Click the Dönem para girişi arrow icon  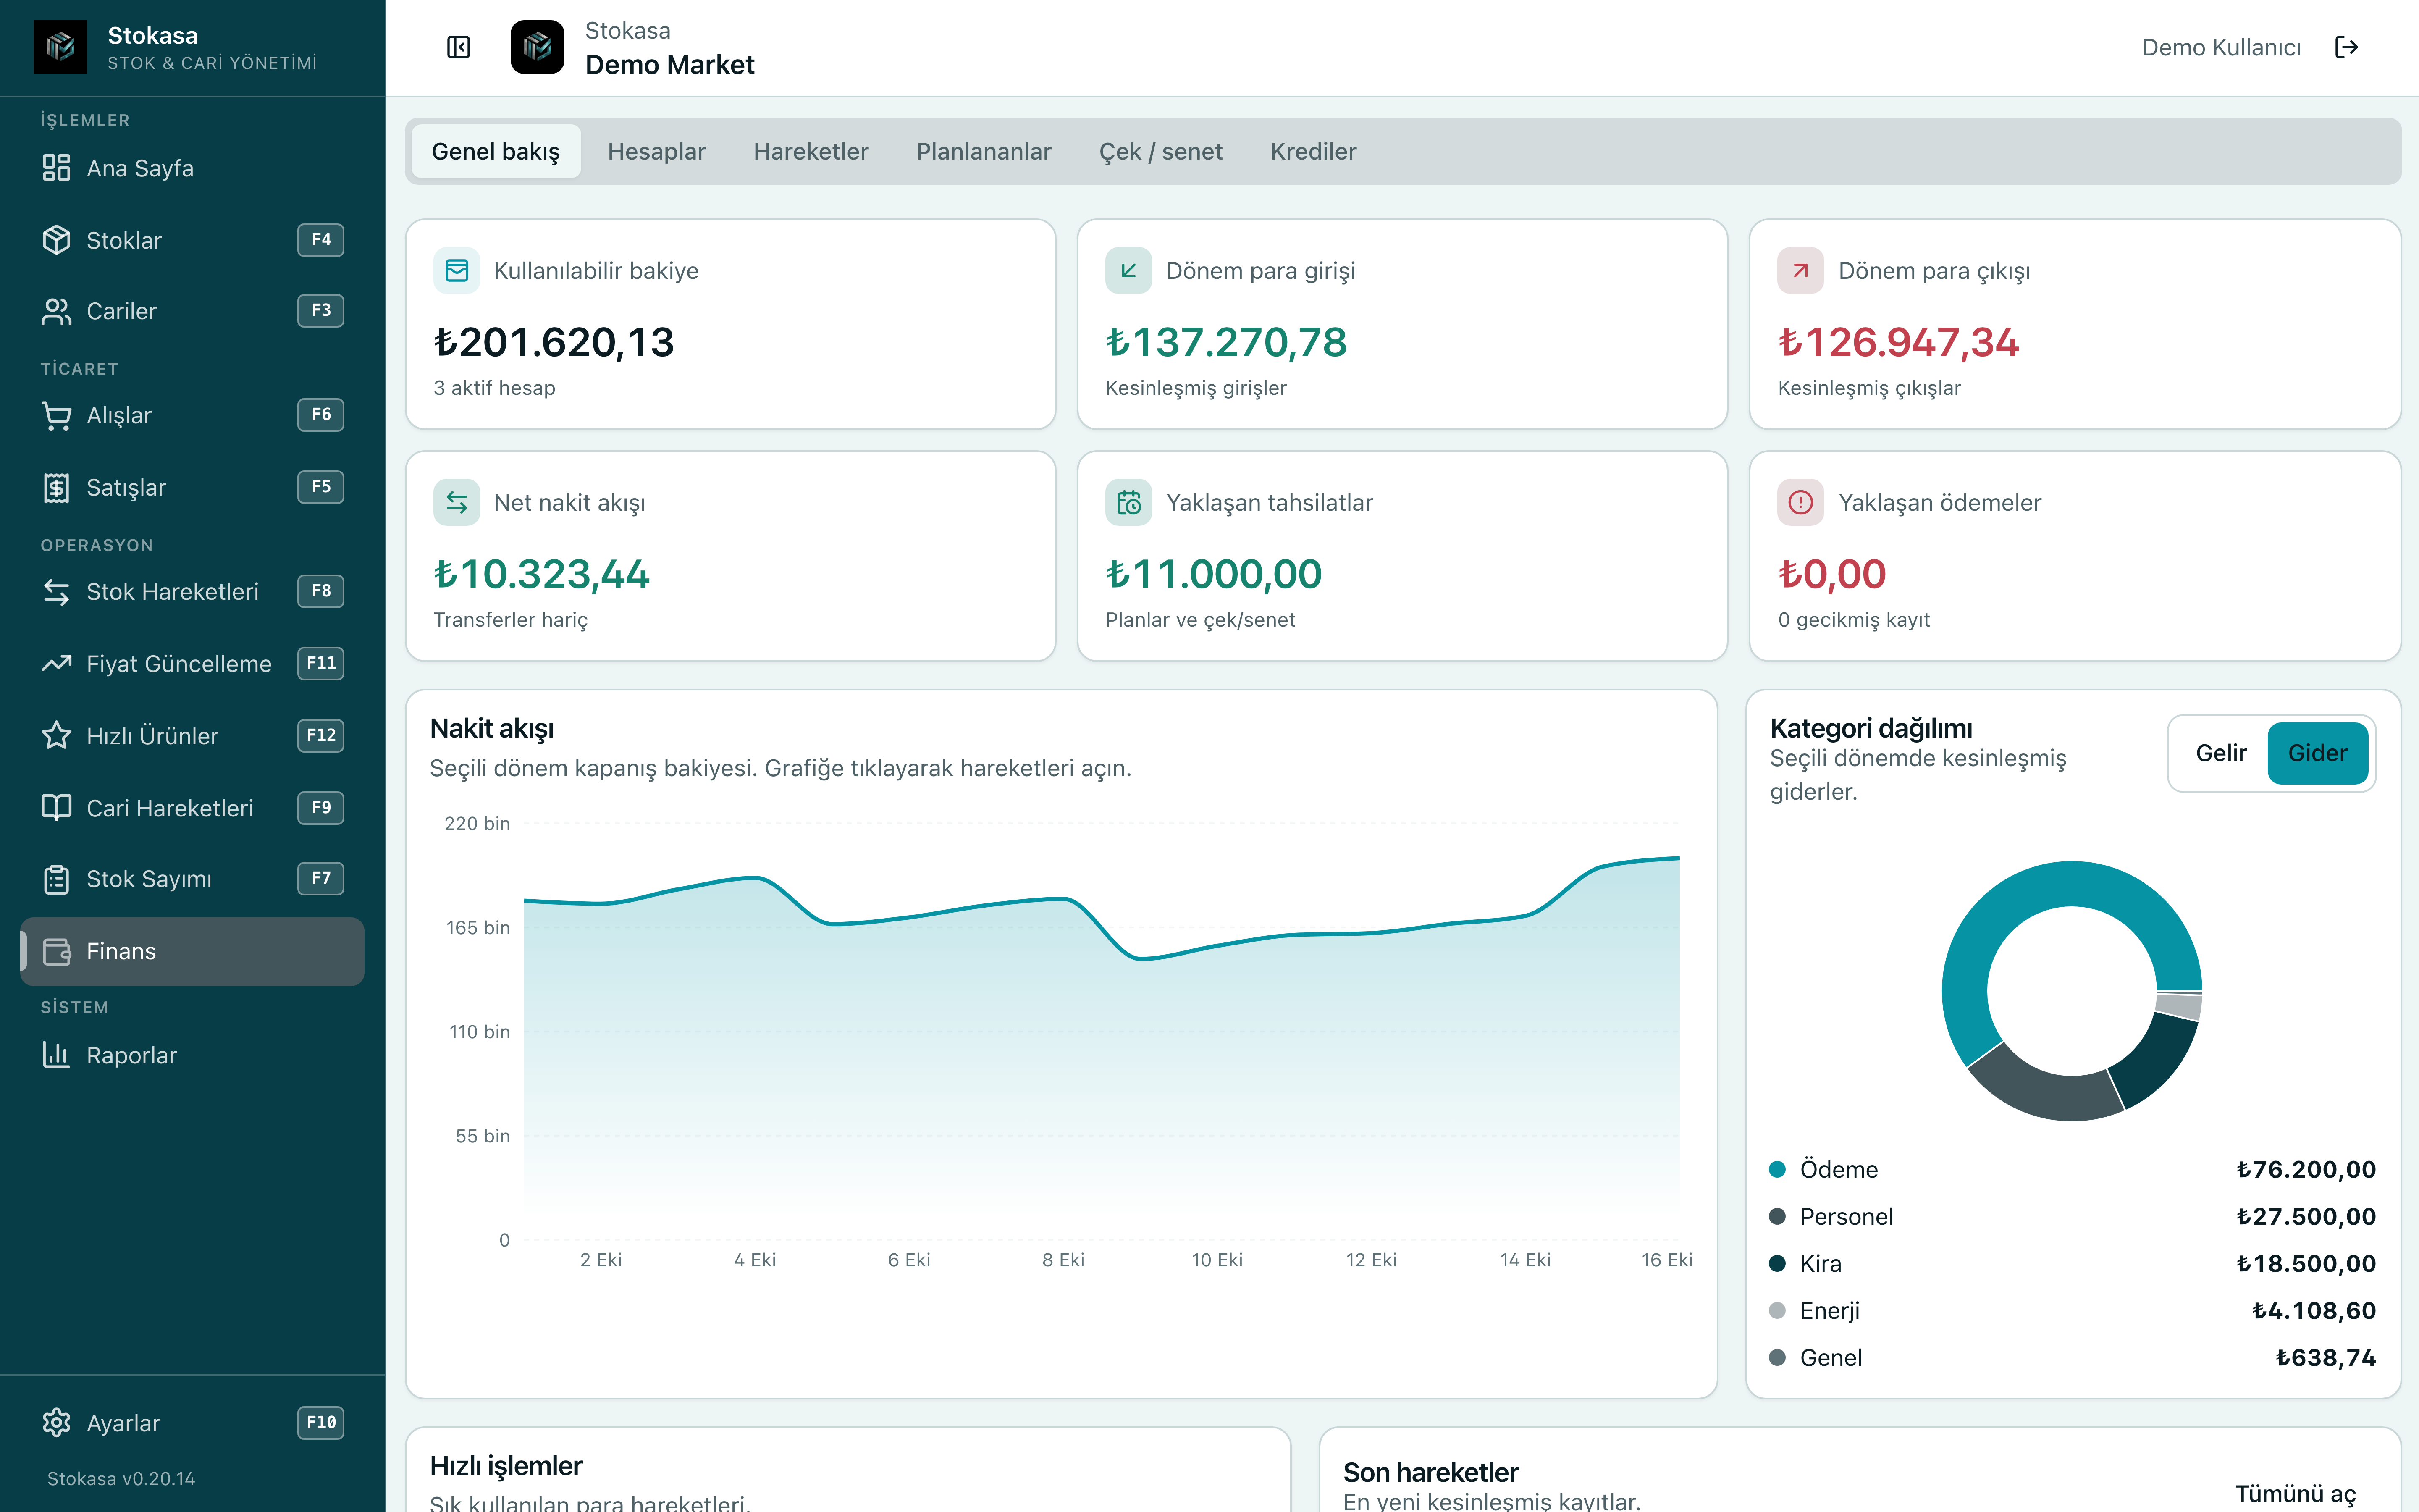[1128, 270]
